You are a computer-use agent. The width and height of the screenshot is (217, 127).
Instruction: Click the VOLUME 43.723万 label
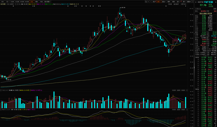13,90
